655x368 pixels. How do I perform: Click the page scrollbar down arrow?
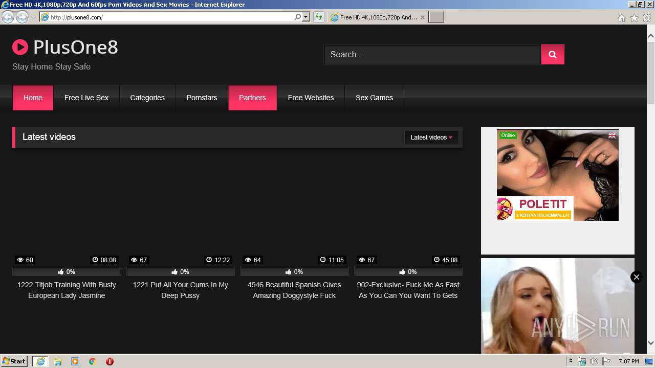[x=651, y=343]
